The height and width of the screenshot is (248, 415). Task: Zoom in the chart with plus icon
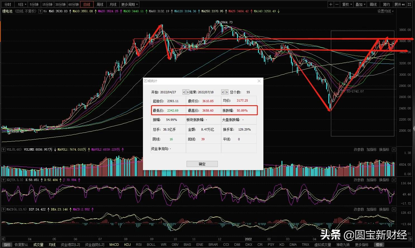(x=331, y=4)
